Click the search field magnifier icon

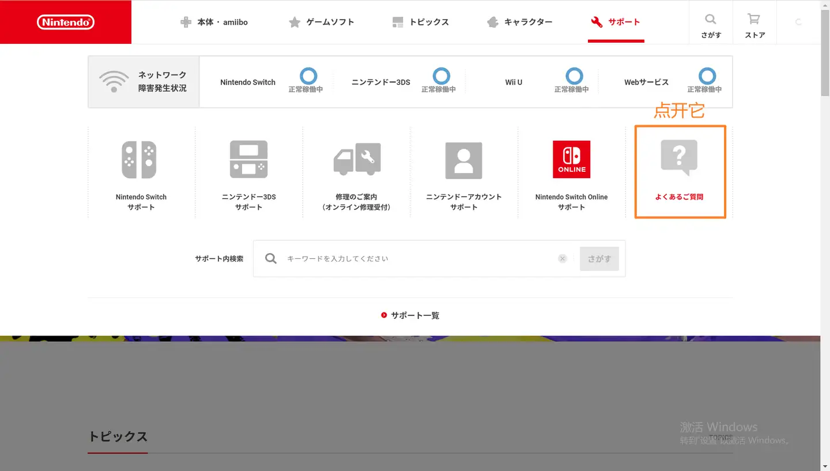[x=271, y=258]
